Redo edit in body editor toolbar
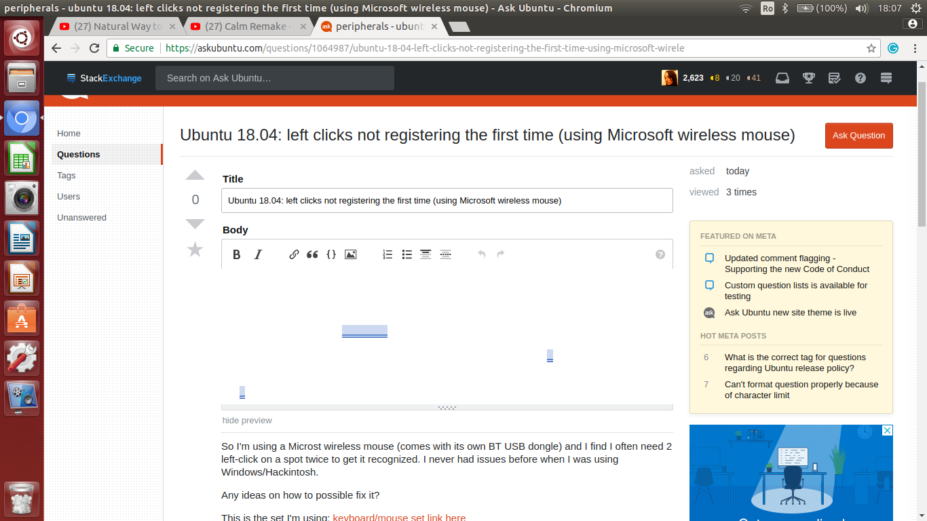Viewport: 927px width, 521px height. click(501, 254)
